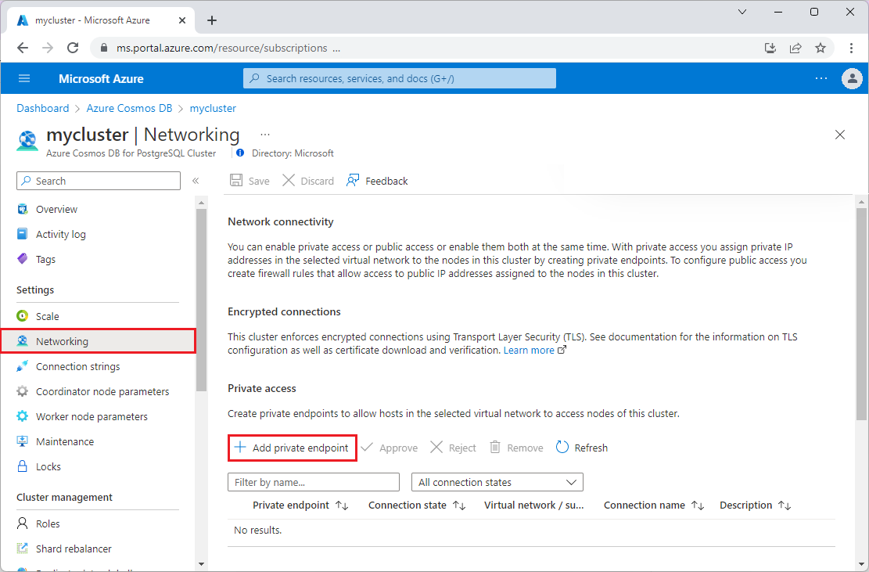The width and height of the screenshot is (869, 572).
Task: Open the Learn more TLS link
Action: (x=530, y=350)
